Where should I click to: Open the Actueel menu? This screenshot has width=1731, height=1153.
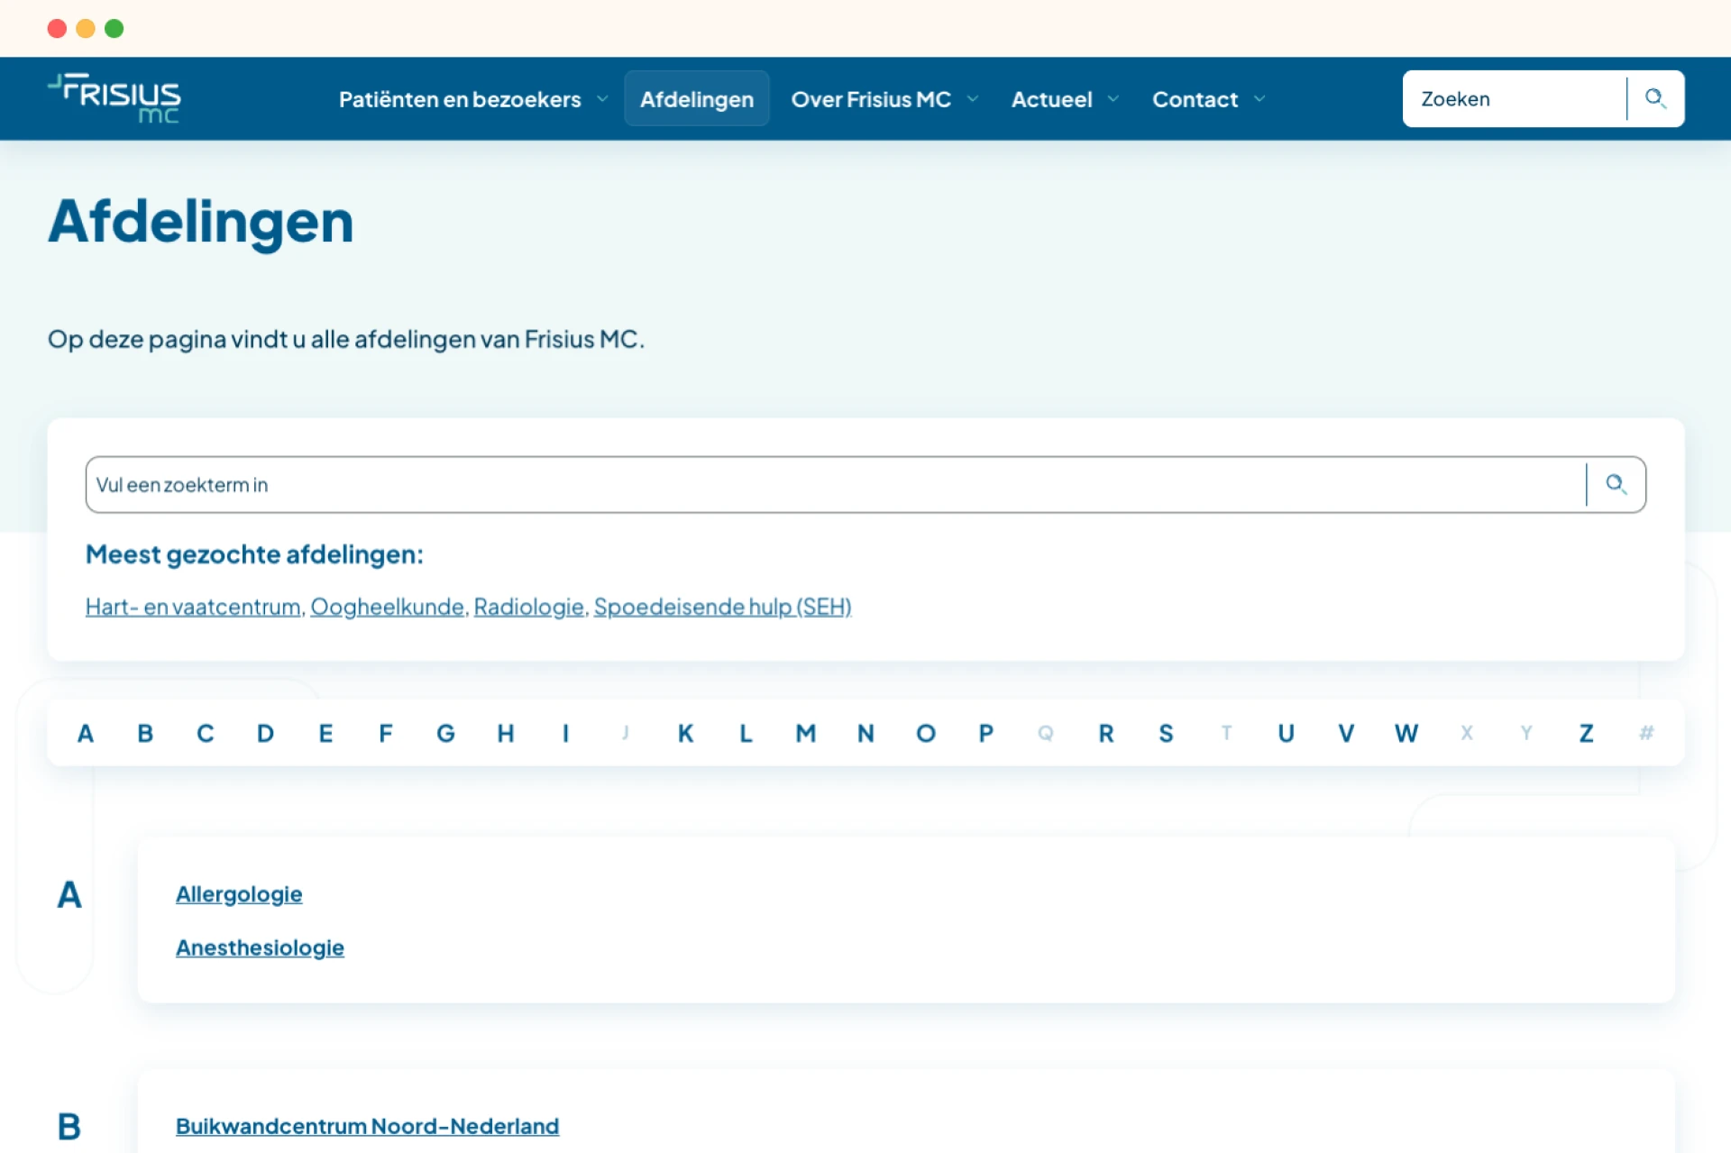tap(1051, 99)
